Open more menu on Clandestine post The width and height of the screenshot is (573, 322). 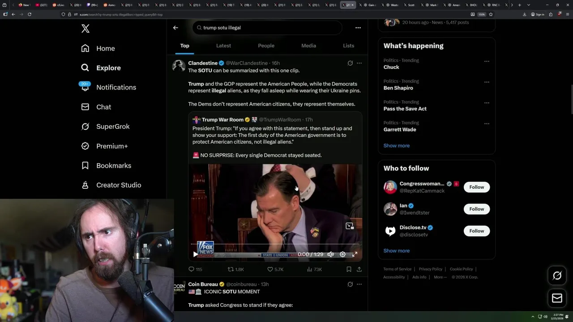[359, 63]
